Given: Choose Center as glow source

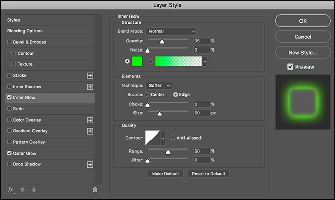Looking at the screenshot, I should (x=147, y=95).
